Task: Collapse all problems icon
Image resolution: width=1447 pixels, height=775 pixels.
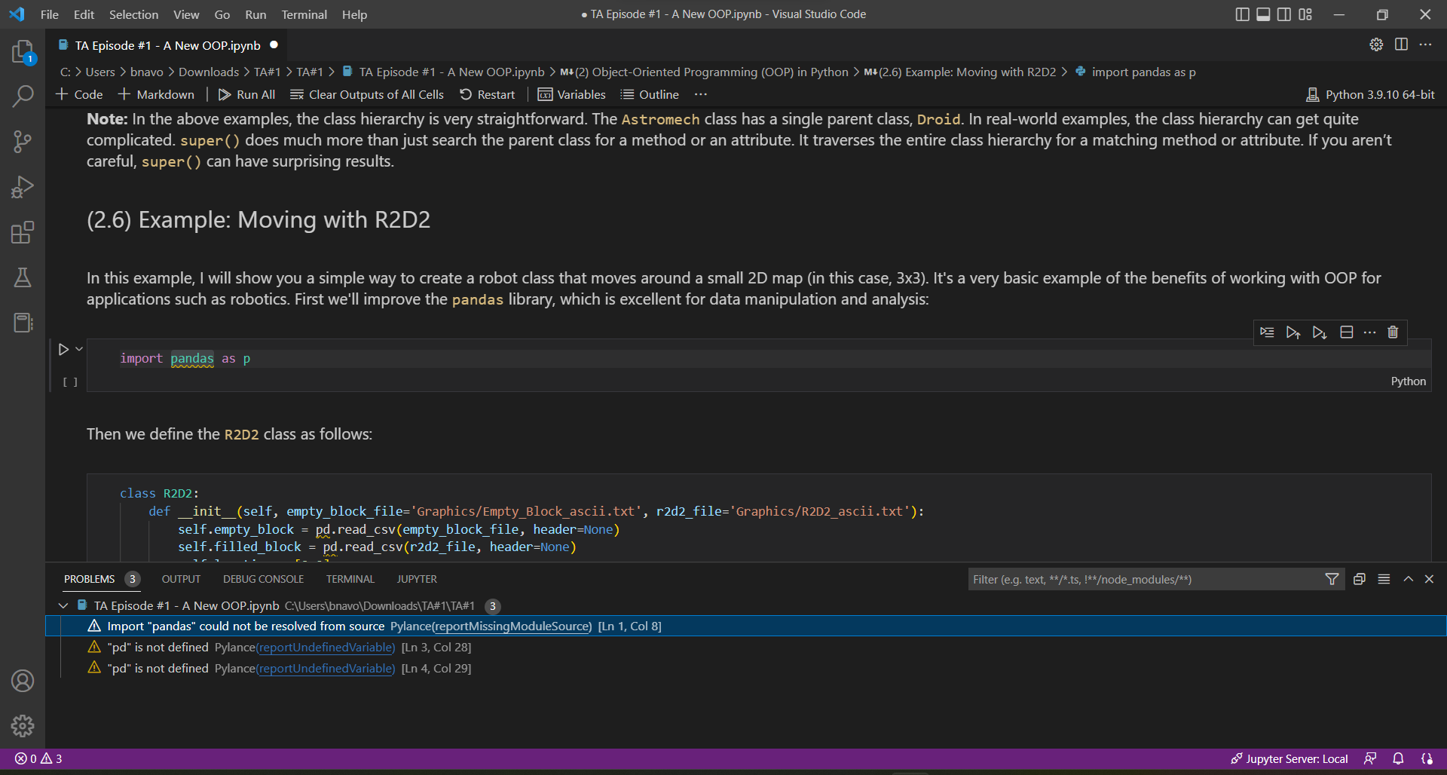Action: (x=1360, y=579)
